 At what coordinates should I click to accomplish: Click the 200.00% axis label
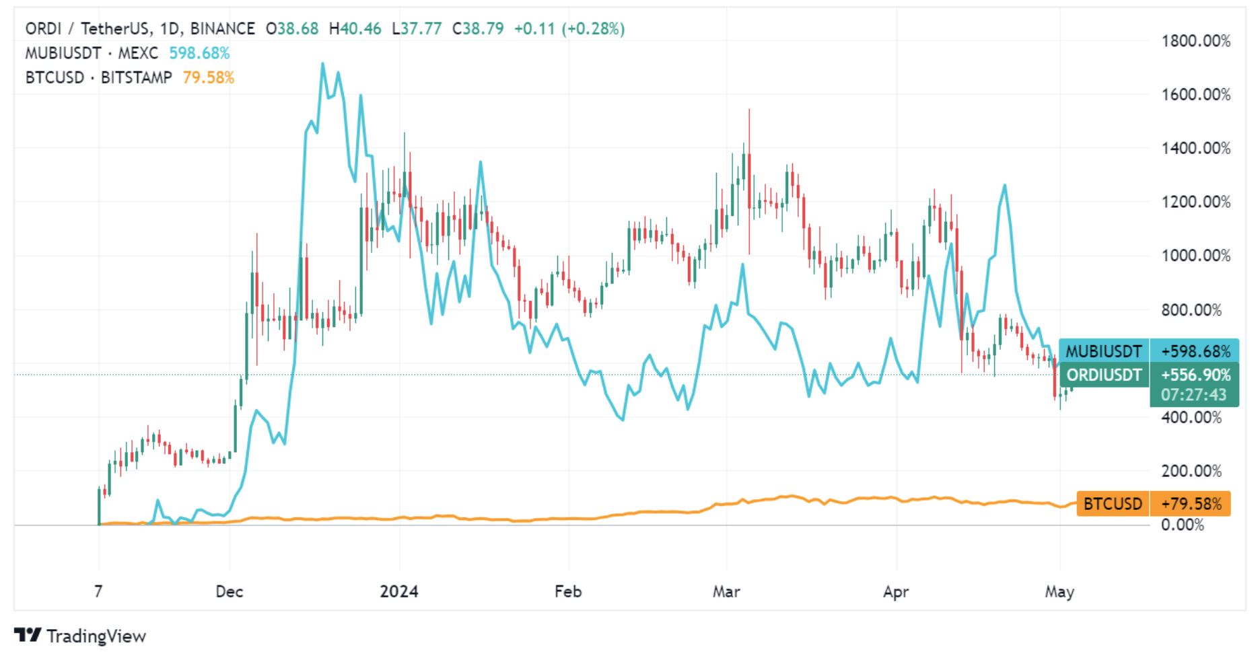[1191, 472]
